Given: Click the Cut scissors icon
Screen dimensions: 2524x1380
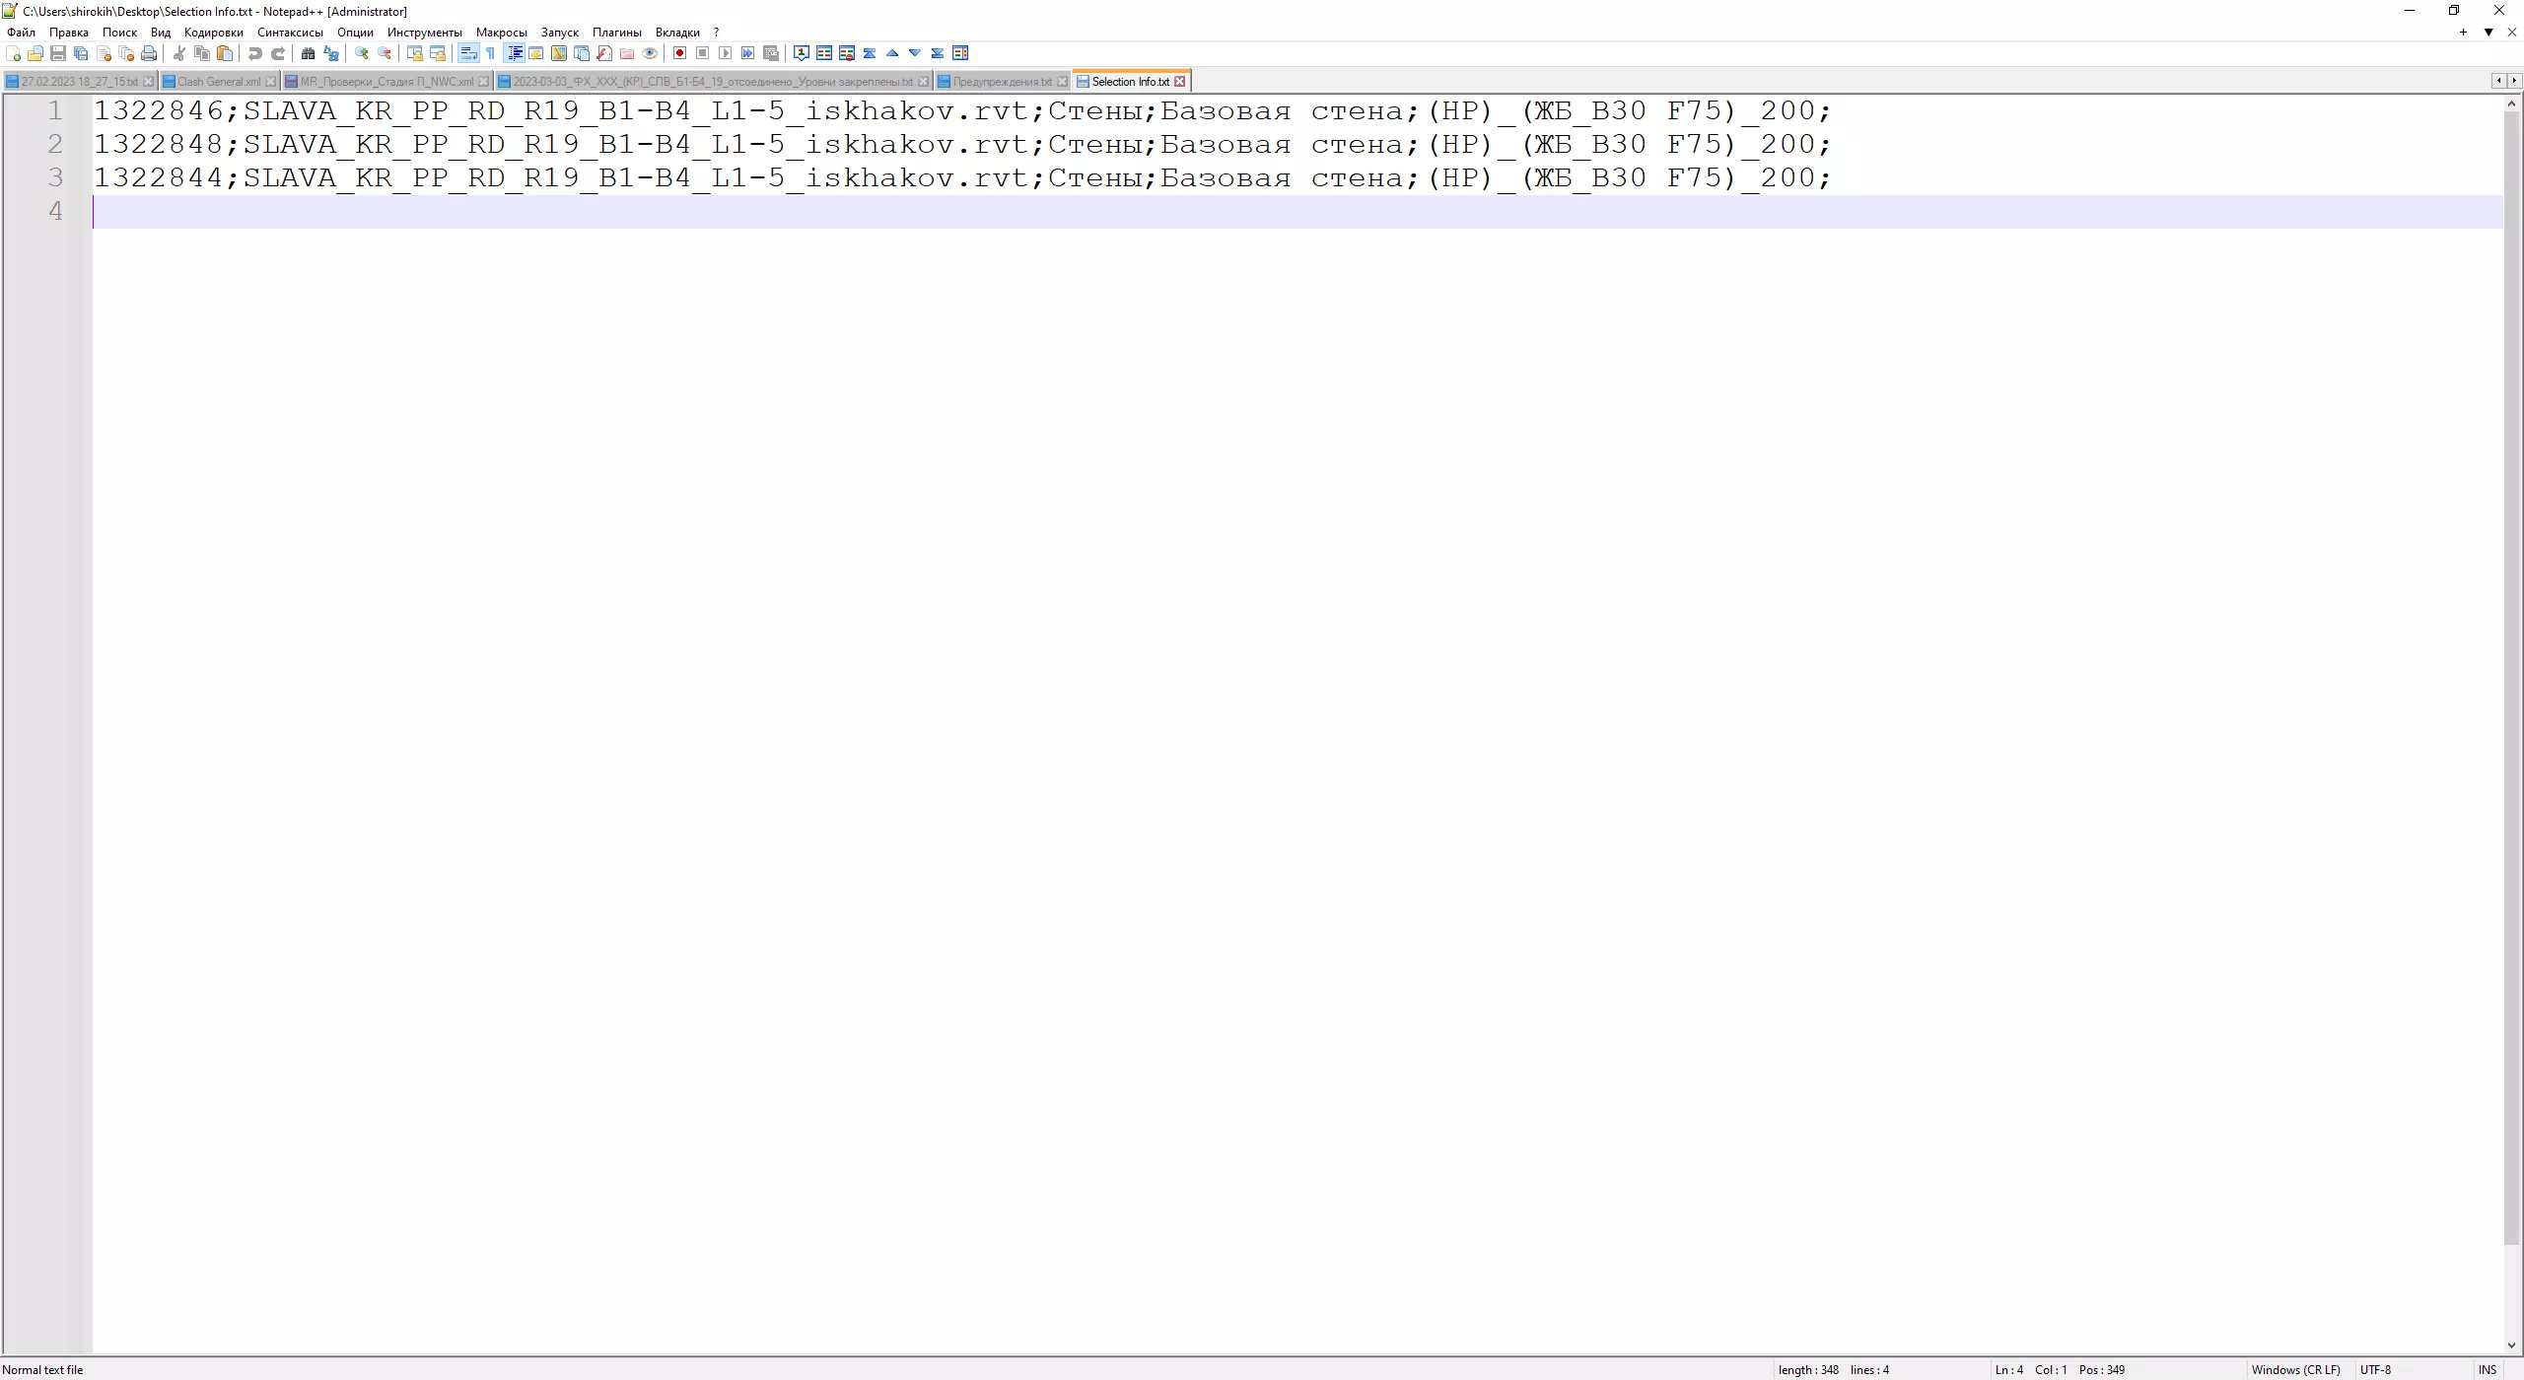Looking at the screenshot, I should click(x=179, y=53).
